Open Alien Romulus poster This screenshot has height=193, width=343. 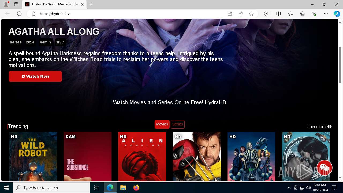pos(142,157)
